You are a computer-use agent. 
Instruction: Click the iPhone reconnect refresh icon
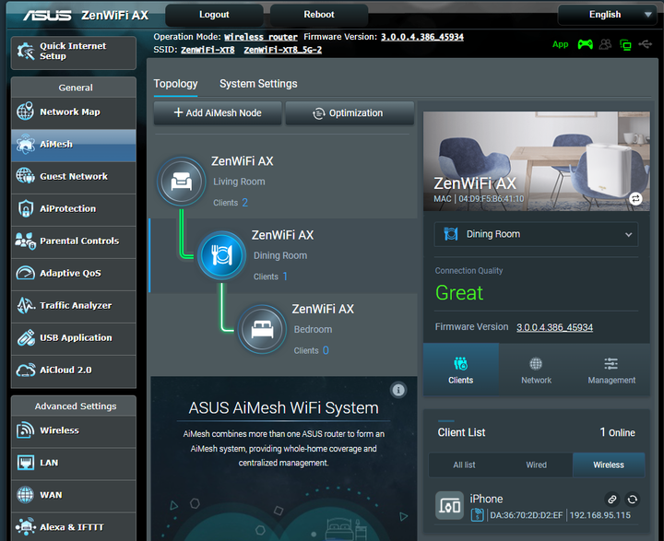tap(633, 500)
